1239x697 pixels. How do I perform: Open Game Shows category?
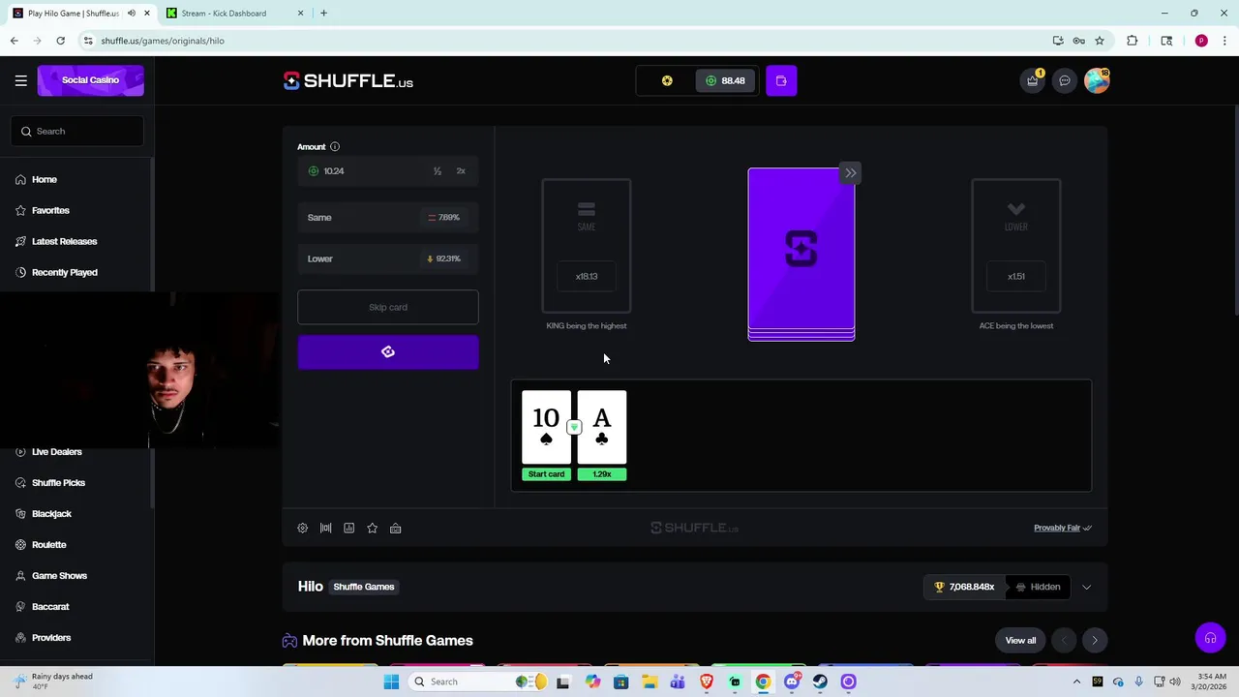click(59, 575)
